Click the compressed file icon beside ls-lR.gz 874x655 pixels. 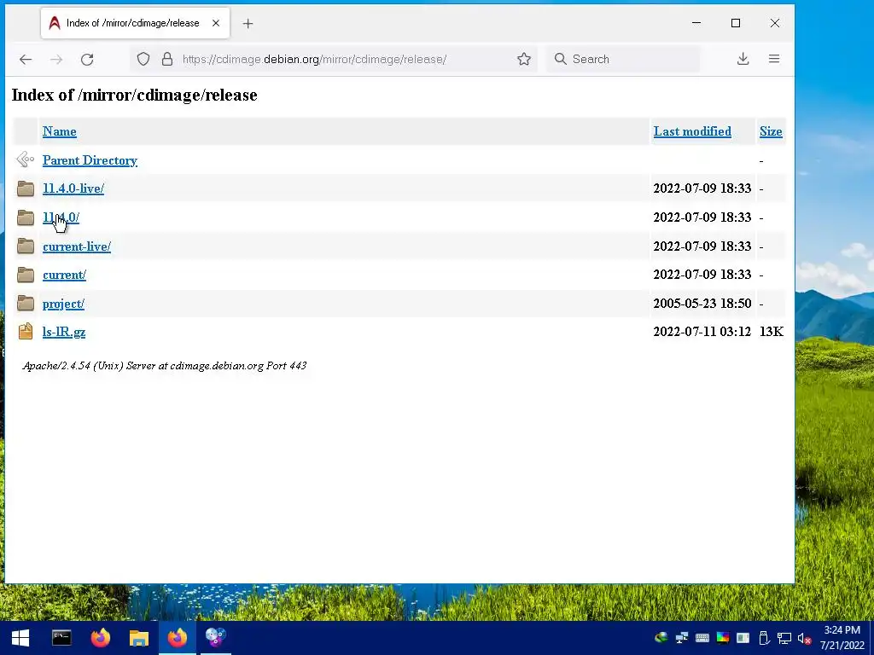coord(25,332)
